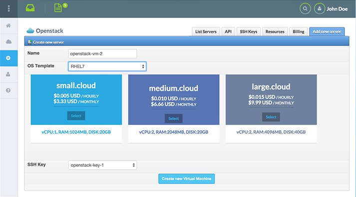Screen dimensions: 356x197
Task: Choose Select under medium.cloud
Action: pyautogui.click(x=174, y=118)
